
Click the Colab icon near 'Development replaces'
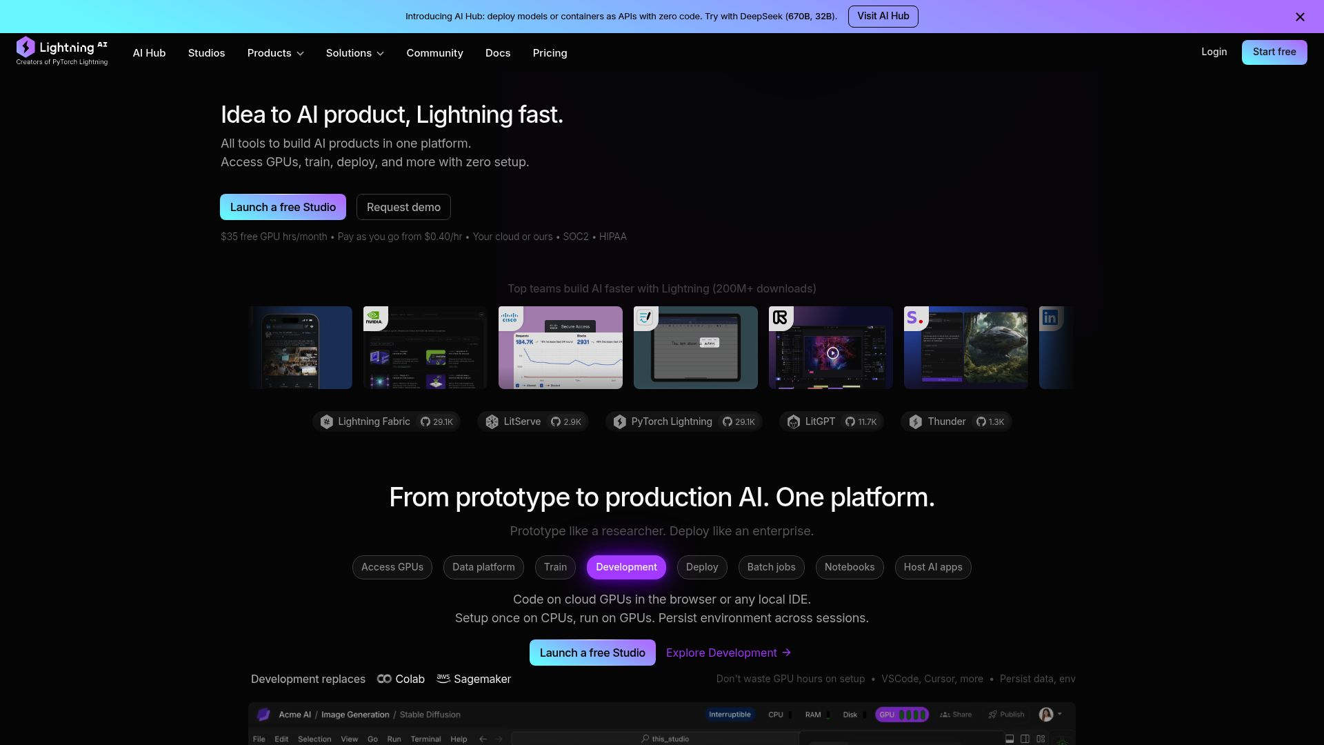click(x=384, y=679)
